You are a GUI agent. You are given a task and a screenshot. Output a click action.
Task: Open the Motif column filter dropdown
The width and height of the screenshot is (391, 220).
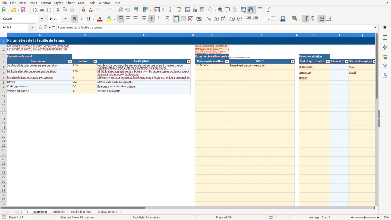(292, 61)
